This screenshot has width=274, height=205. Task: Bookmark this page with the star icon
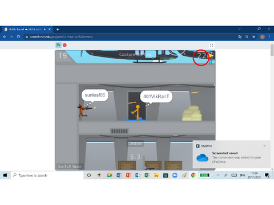(x=253, y=37)
